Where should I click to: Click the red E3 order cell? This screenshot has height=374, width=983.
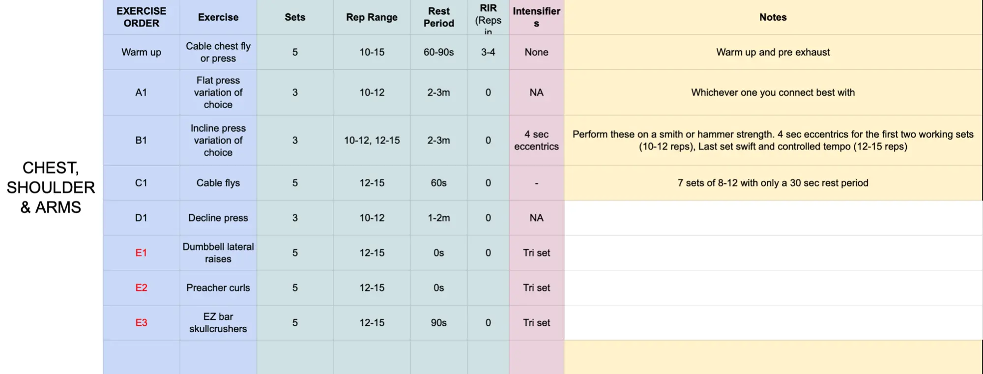(x=141, y=322)
